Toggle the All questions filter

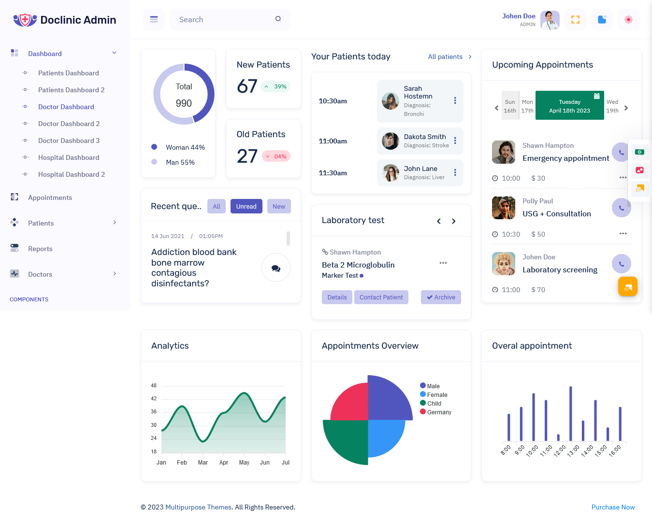click(217, 206)
